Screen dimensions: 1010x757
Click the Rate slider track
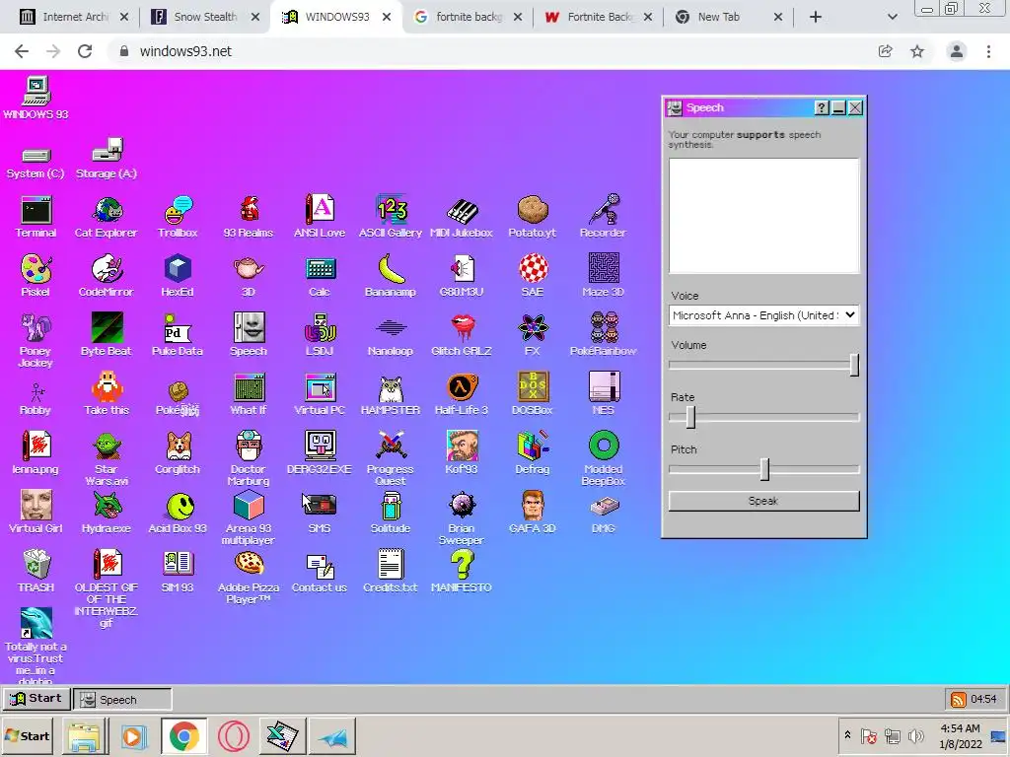[763, 417]
